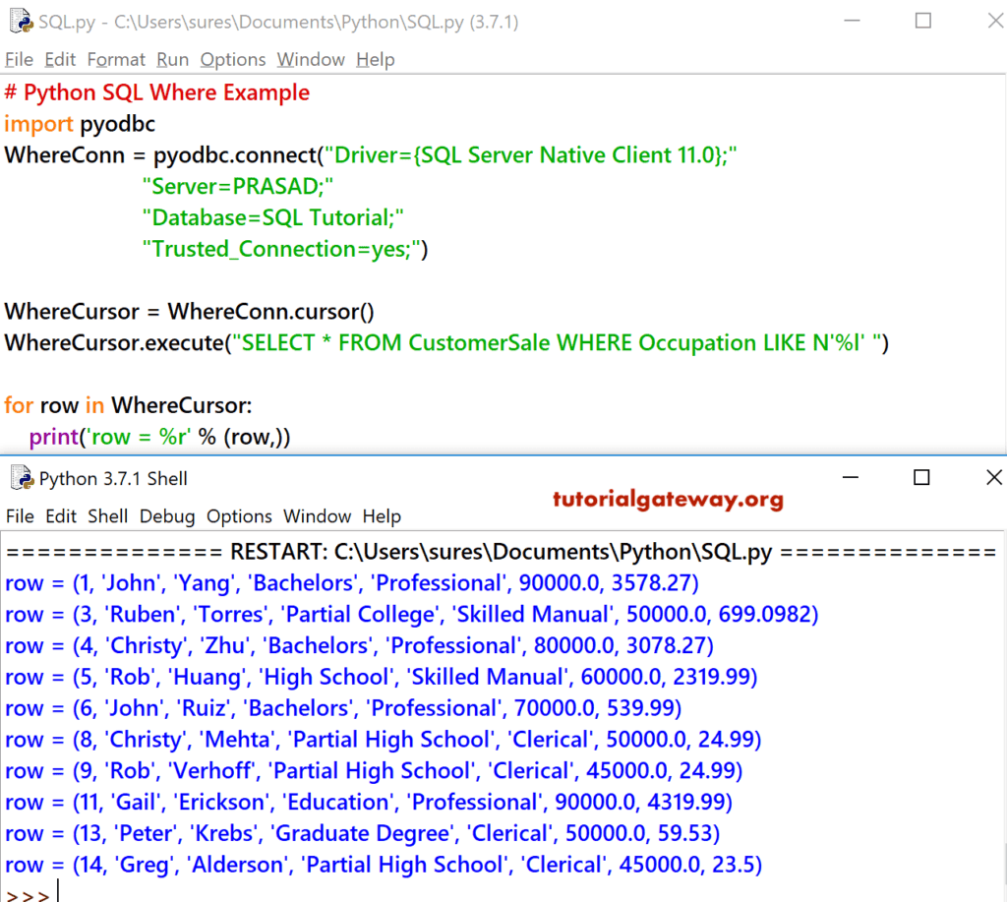The height and width of the screenshot is (902, 1007).
Task: Click the Python icon in SQL.py title bar
Action: pyautogui.click(x=20, y=21)
